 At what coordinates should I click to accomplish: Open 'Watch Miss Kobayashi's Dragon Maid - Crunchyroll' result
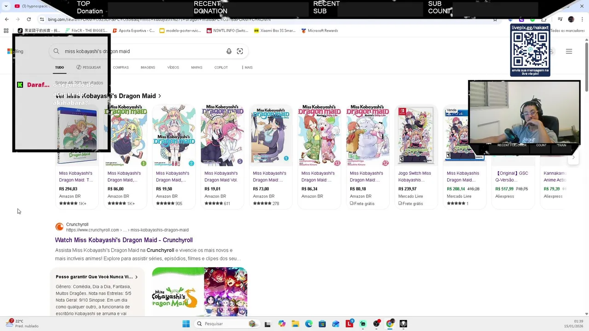124,240
